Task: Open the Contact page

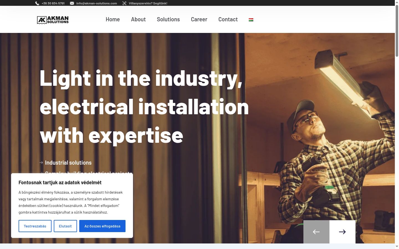Action: pos(228,19)
